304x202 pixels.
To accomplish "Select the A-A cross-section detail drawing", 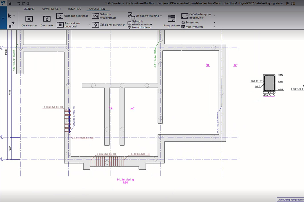I will click(269, 83).
